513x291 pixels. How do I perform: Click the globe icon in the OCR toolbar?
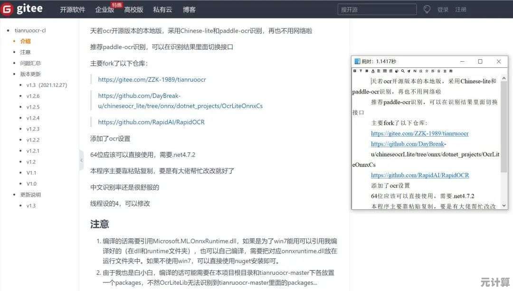[x=396, y=71]
